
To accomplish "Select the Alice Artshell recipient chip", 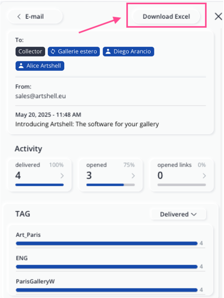I will point(40,66).
